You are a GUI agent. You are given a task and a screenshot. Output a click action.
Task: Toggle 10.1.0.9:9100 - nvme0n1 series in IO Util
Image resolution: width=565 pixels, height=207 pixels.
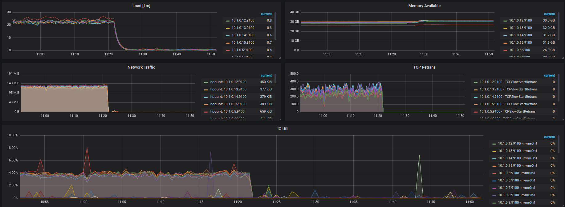pos(517,202)
